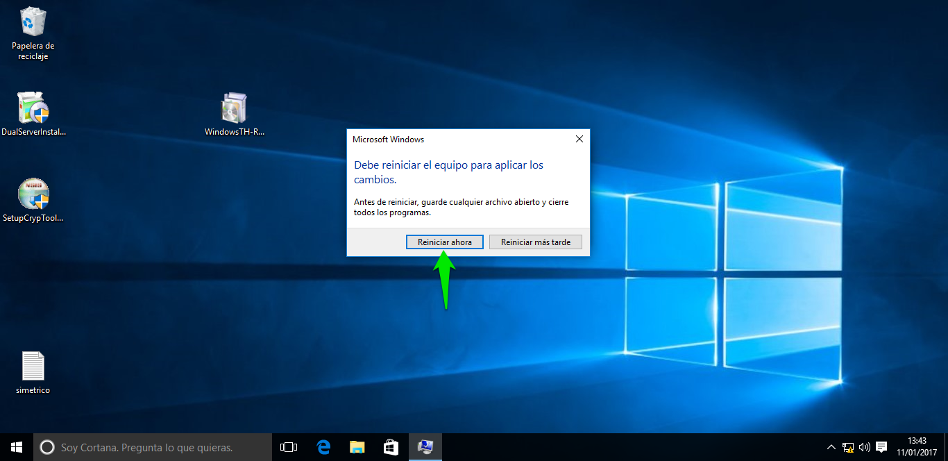The image size is (948, 461).
Task: Select the DualServerInstaller desktop icon
Action: [33, 114]
